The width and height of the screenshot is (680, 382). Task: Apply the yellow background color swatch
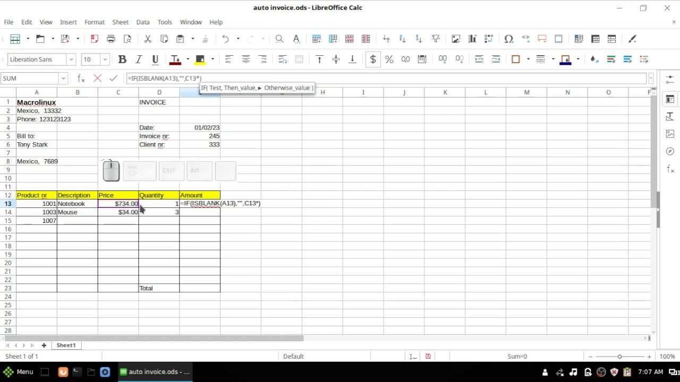coord(200,59)
